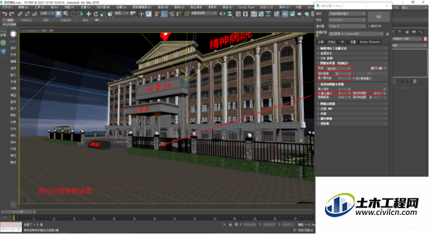
Task: Open the Civil View menu
Action: click(246, 7)
